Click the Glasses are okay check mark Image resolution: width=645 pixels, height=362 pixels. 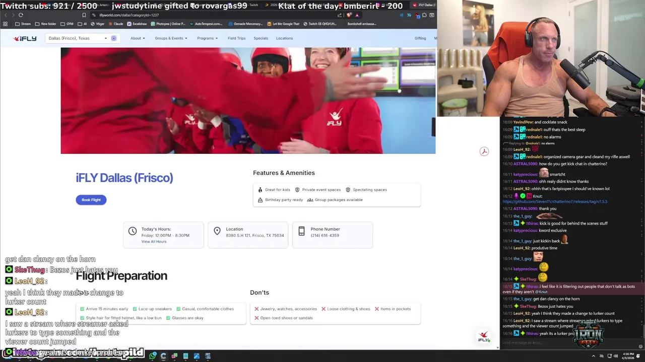(x=168, y=318)
